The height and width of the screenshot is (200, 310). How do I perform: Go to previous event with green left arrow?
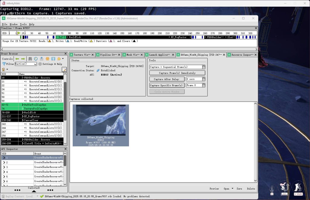coord(17,59)
